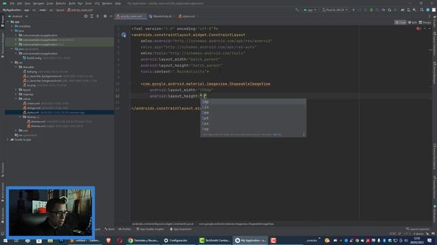This screenshot has height=245, width=437.
Task: Open Windows Start menu
Action: pyautogui.click(x=5, y=240)
